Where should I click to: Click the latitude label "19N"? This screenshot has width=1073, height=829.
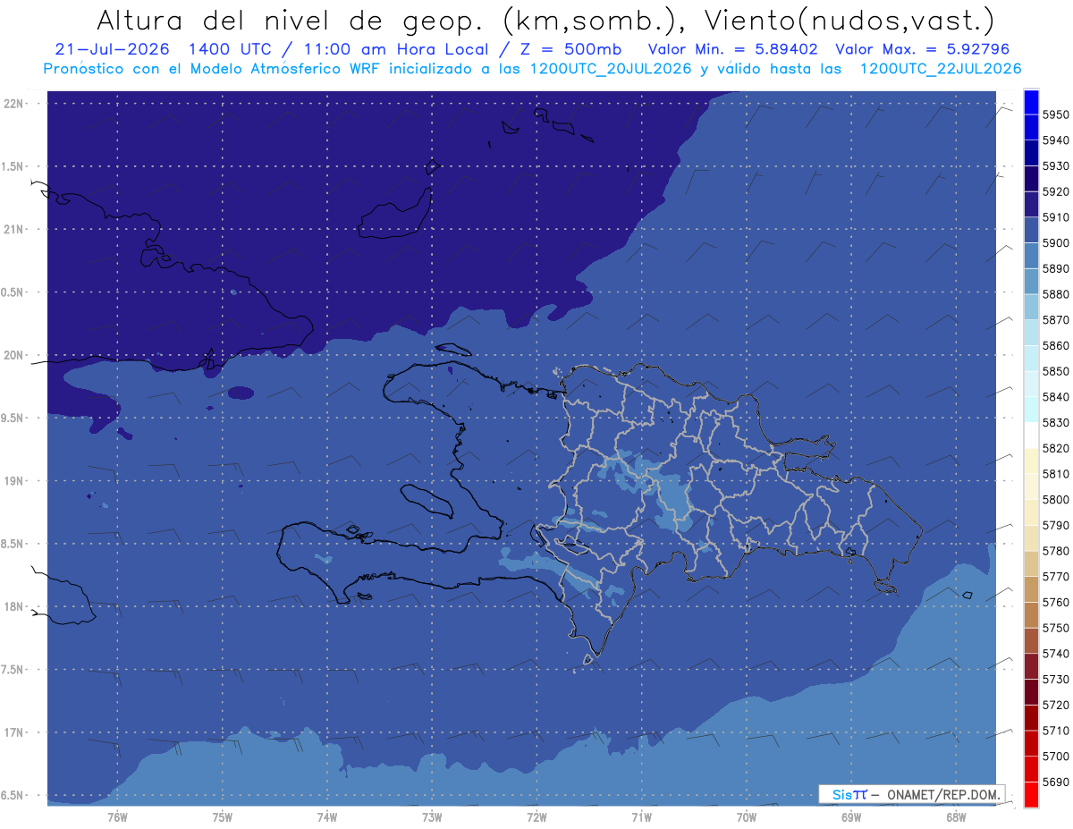click(x=15, y=481)
